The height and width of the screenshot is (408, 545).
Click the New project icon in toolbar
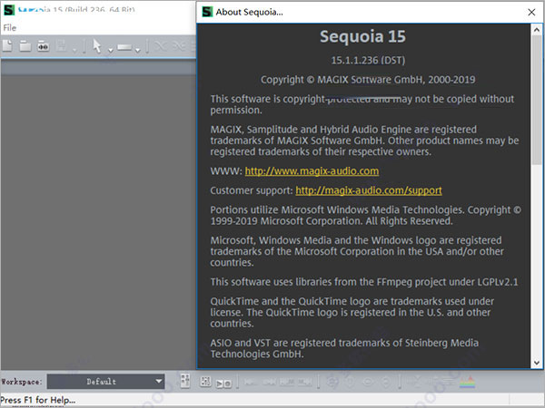coord(7,46)
